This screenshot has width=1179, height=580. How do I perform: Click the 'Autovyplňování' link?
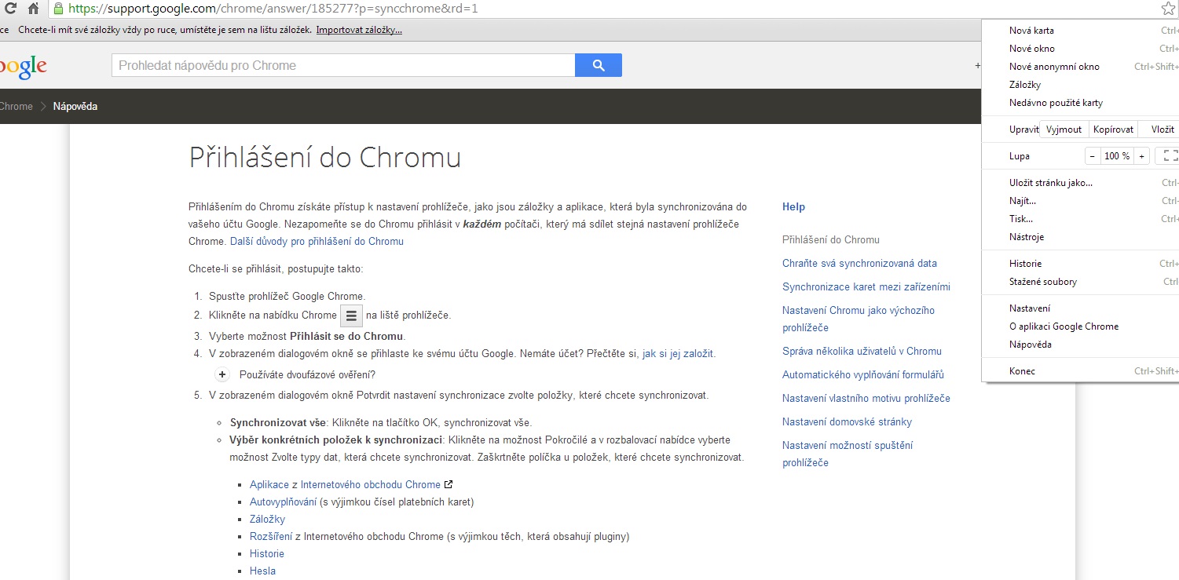coord(284,502)
